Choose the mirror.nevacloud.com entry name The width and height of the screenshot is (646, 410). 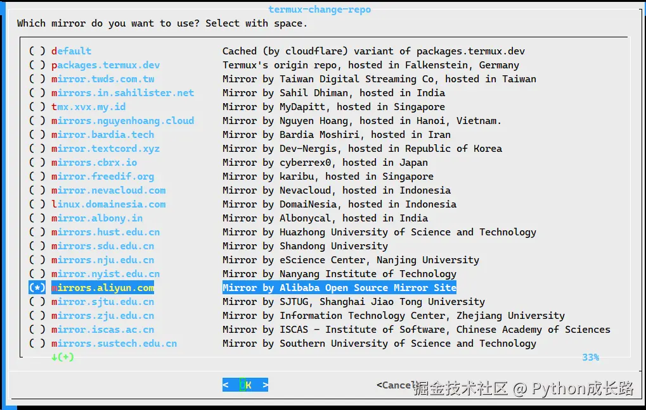click(108, 190)
